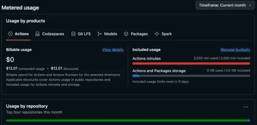This screenshot has height=125, width=257.
Task: Switch to the Codespaces tab
Action: coord(53,34)
